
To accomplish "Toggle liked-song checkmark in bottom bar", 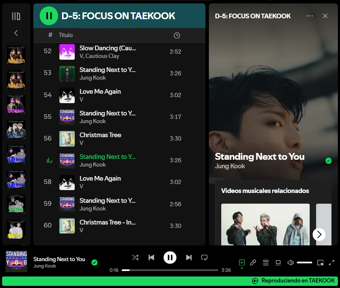I will [x=94, y=262].
